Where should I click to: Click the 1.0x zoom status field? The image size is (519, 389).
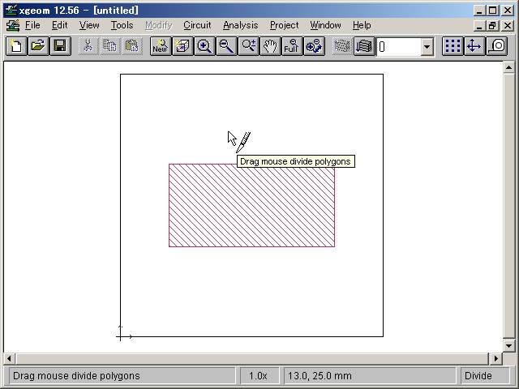pos(258,376)
